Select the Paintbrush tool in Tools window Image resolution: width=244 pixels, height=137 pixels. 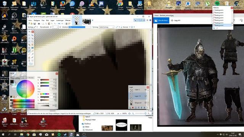point(29,51)
